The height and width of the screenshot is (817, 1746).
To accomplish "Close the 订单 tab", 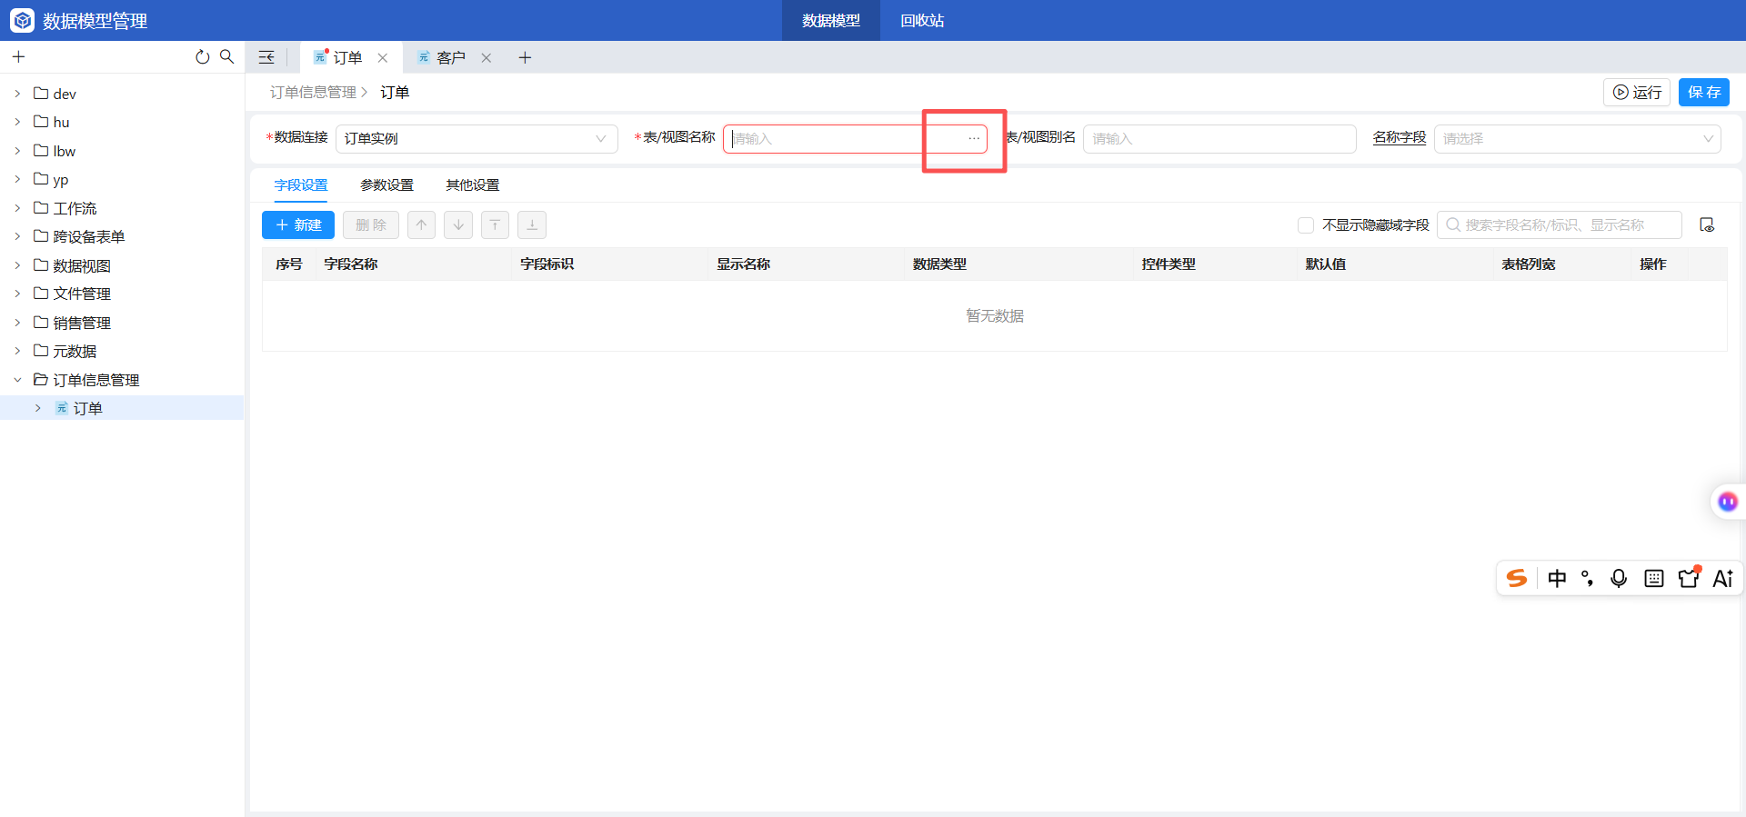I will point(383,58).
